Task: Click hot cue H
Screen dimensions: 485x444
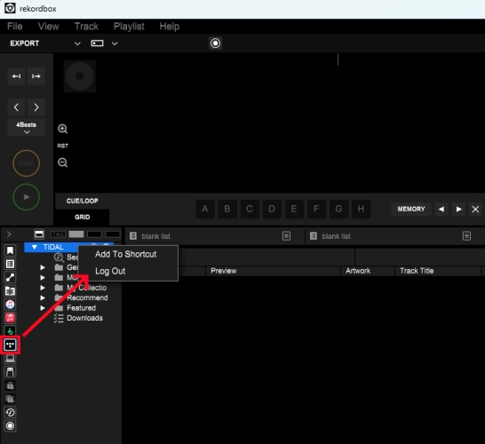Action: click(361, 209)
